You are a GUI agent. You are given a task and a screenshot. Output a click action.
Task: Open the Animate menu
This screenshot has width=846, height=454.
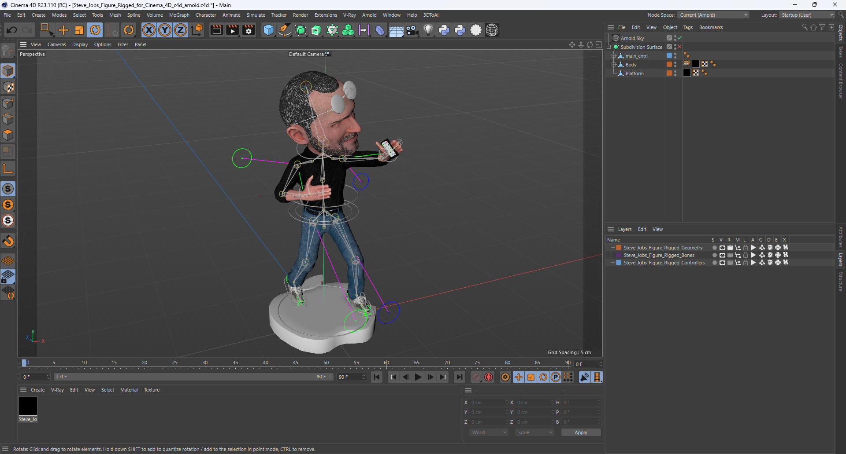tap(231, 15)
